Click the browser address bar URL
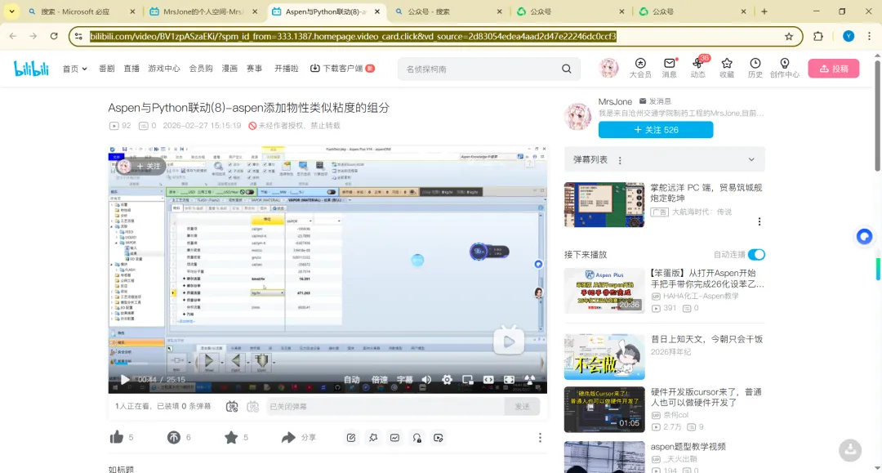 (354, 37)
